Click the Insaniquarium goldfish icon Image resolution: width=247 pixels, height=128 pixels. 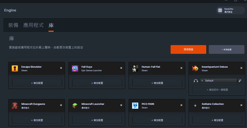(195, 68)
